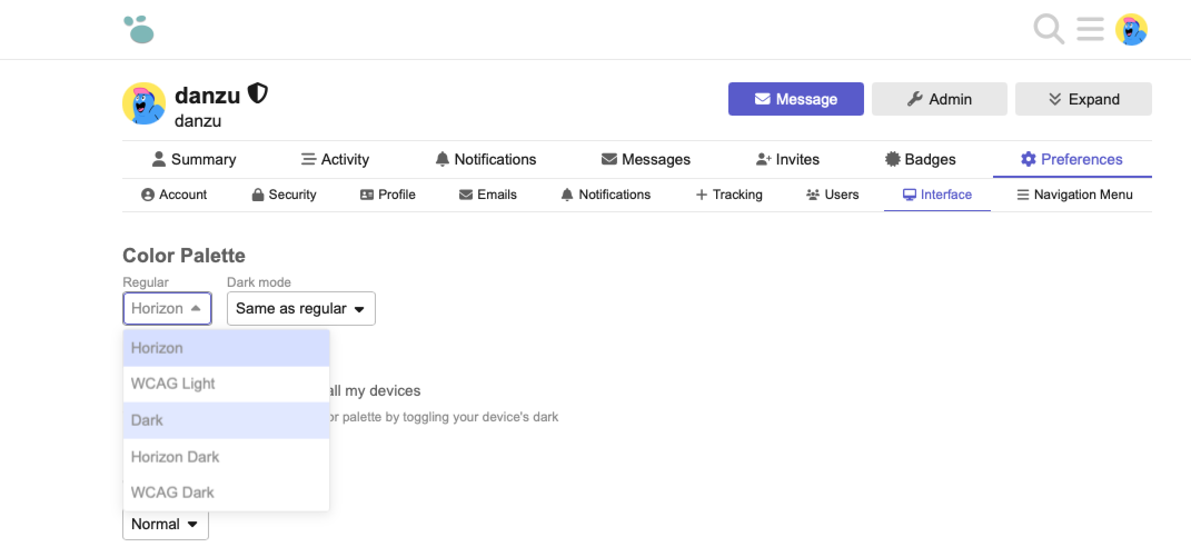This screenshot has height=547, width=1191.
Task: Switch to the Summary tab
Action: pyautogui.click(x=194, y=160)
